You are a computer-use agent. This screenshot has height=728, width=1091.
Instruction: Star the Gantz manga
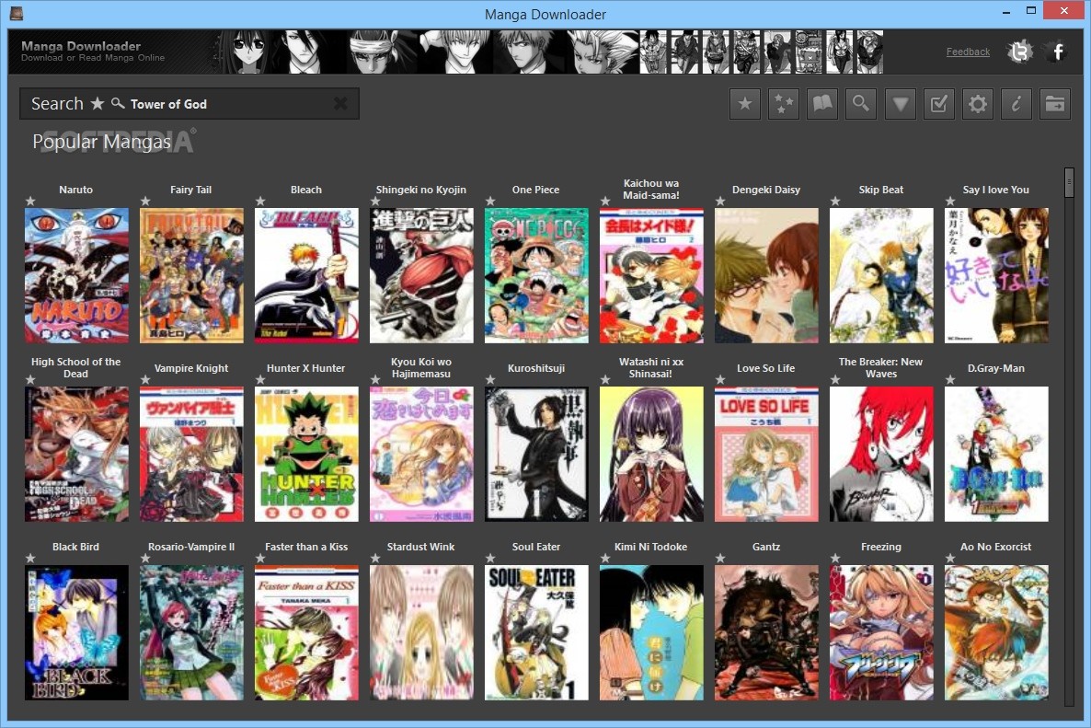click(720, 558)
